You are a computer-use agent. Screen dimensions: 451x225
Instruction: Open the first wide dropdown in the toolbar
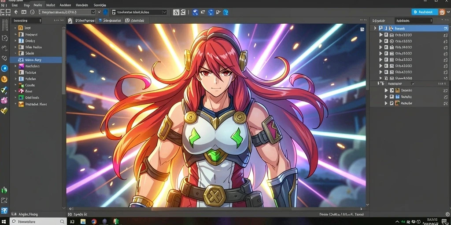click(x=67, y=12)
